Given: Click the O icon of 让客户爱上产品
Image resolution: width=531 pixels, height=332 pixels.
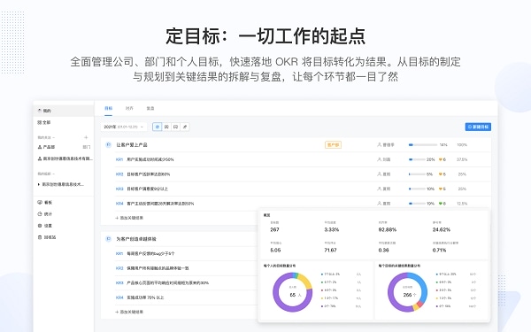Looking at the screenshot, I should click(x=108, y=144).
